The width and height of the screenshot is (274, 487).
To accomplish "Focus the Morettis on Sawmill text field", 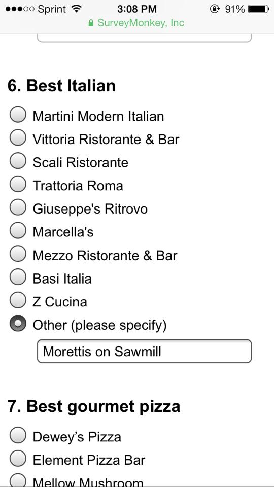I will click(144, 351).
